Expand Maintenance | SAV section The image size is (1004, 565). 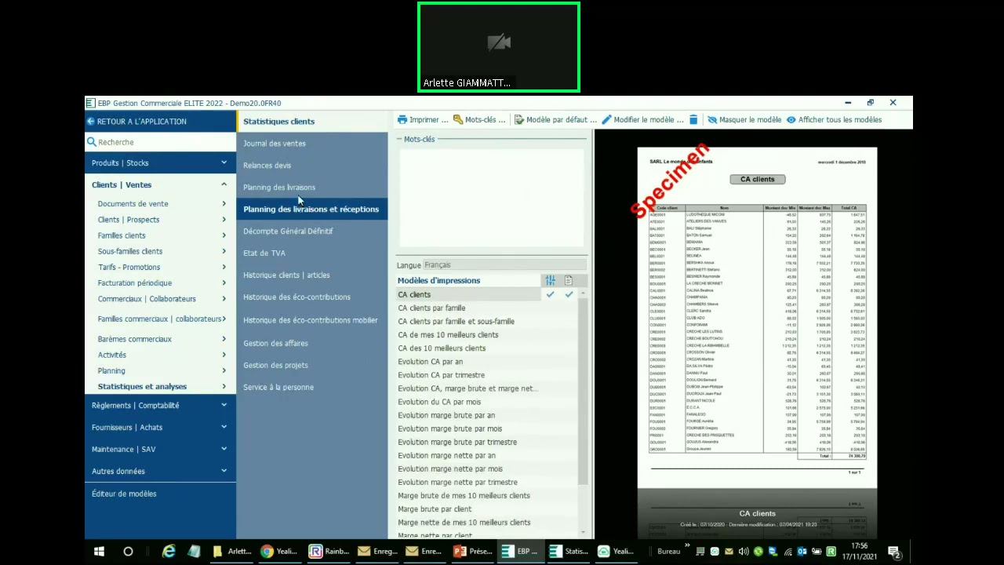coord(224,450)
